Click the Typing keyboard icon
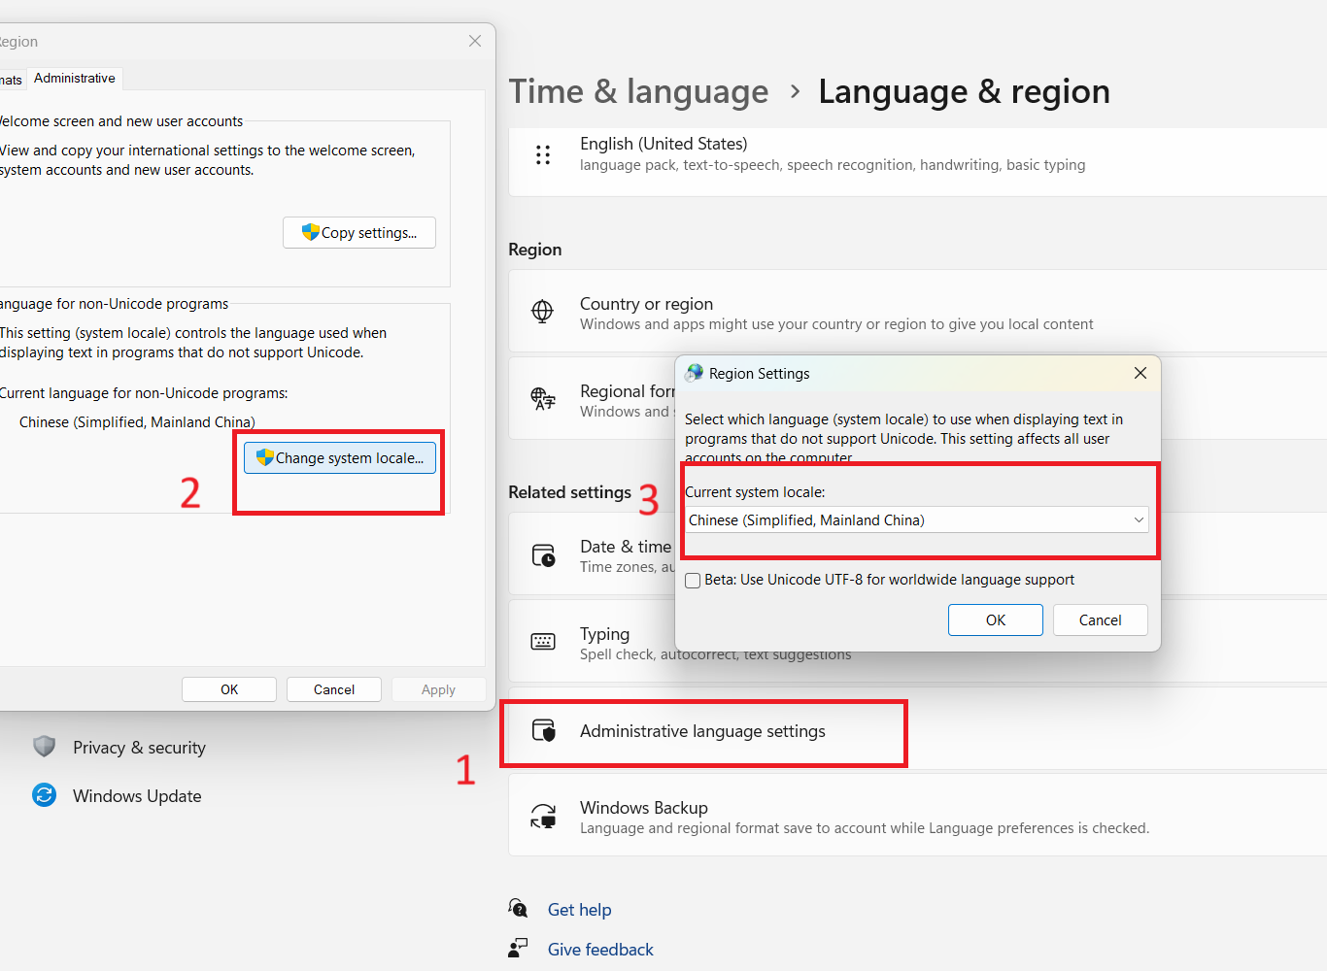The image size is (1327, 971). (x=543, y=642)
